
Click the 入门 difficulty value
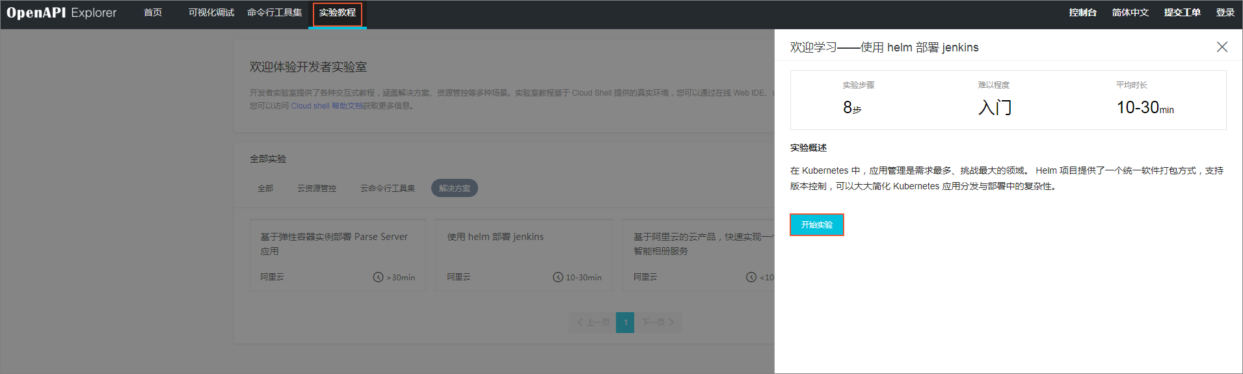click(995, 108)
